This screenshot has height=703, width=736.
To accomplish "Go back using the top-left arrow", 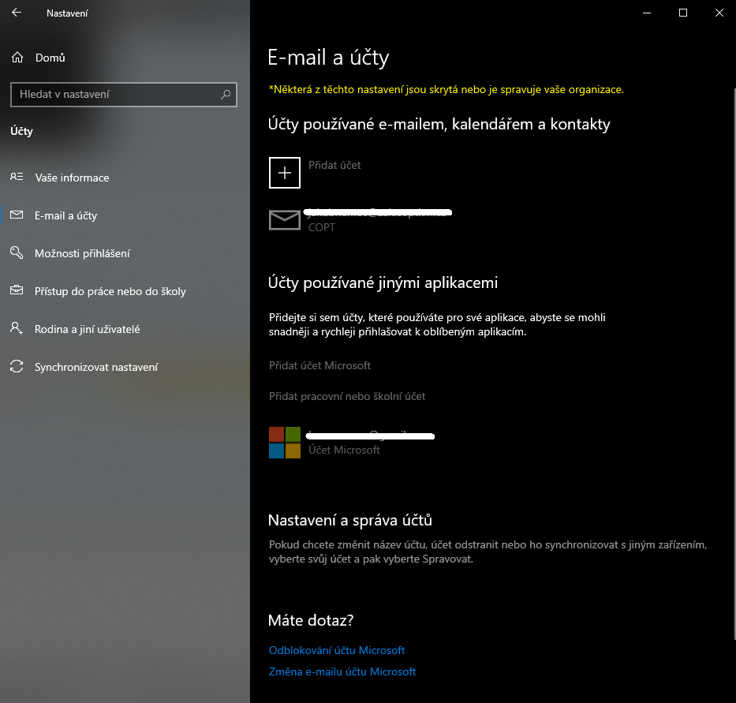I will pos(17,13).
